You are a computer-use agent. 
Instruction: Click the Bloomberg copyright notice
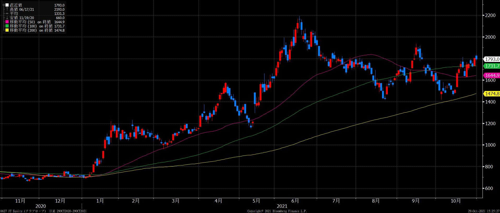pyautogui.click(x=277, y=211)
